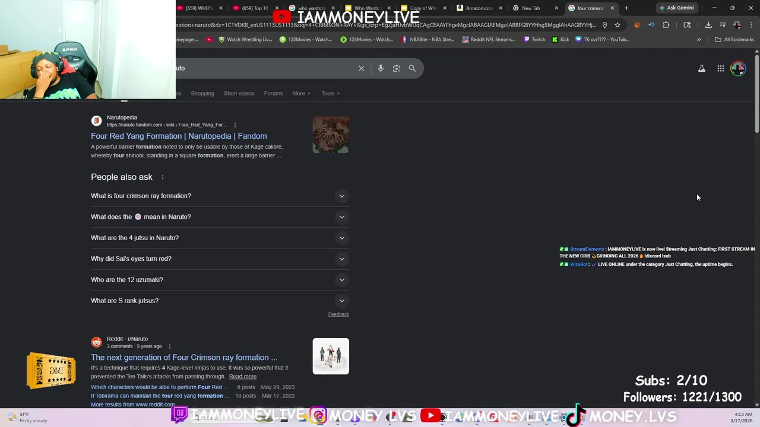Viewport: 760px width, 427px height.
Task: Open the Reddit NFL Streams bookmark
Action: (488, 40)
